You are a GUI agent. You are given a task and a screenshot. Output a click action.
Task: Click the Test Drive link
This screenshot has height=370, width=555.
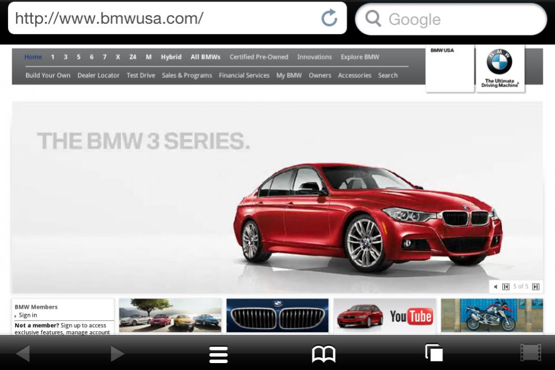click(x=141, y=75)
